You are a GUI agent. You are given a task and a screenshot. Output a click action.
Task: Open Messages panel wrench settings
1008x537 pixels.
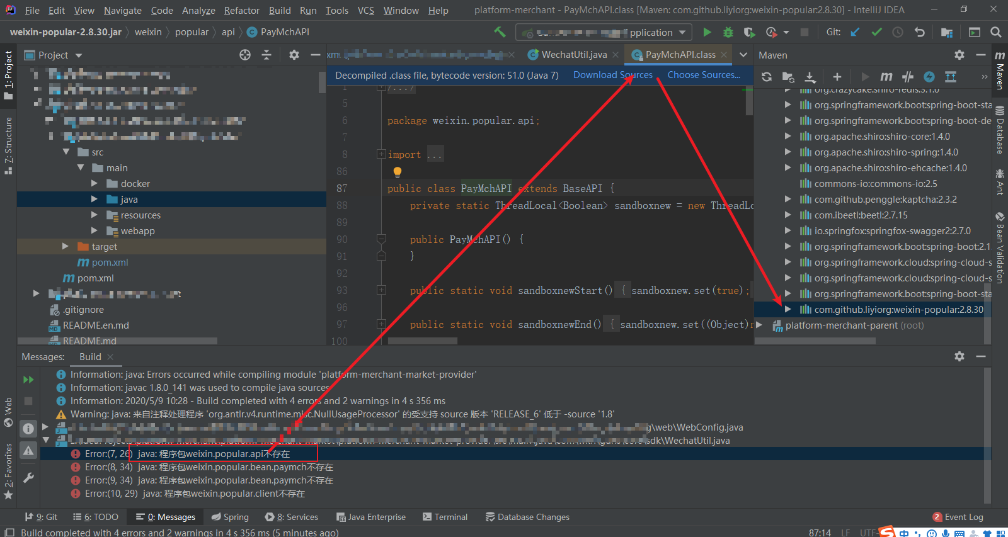coord(28,478)
